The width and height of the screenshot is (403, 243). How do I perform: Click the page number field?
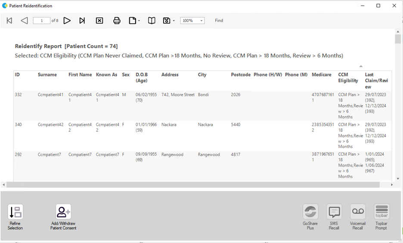click(42, 21)
